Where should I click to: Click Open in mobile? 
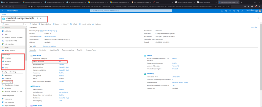(85, 24)
